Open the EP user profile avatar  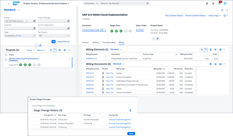pyautogui.click(x=225, y=3)
